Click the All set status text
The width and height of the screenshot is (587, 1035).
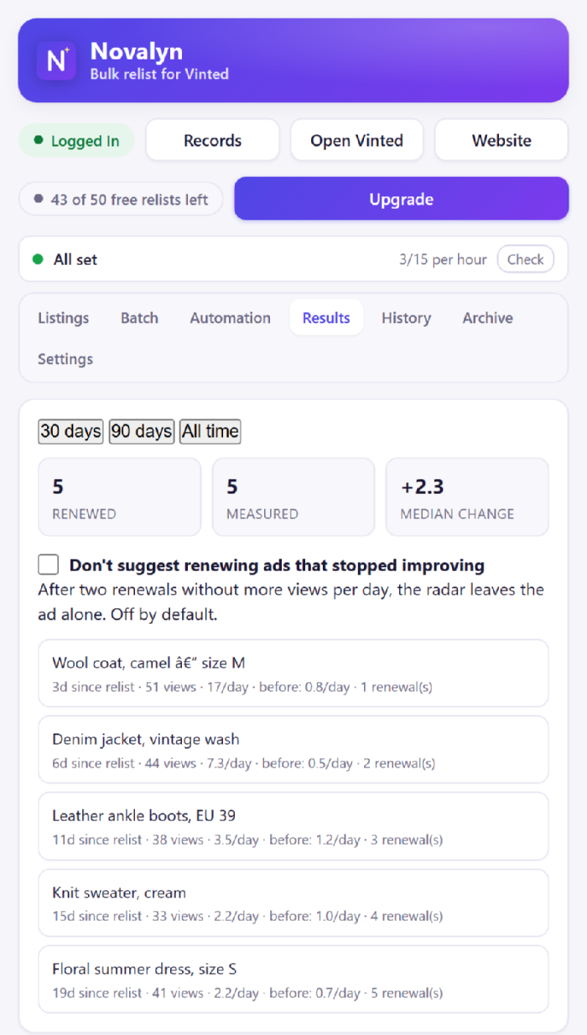point(75,259)
